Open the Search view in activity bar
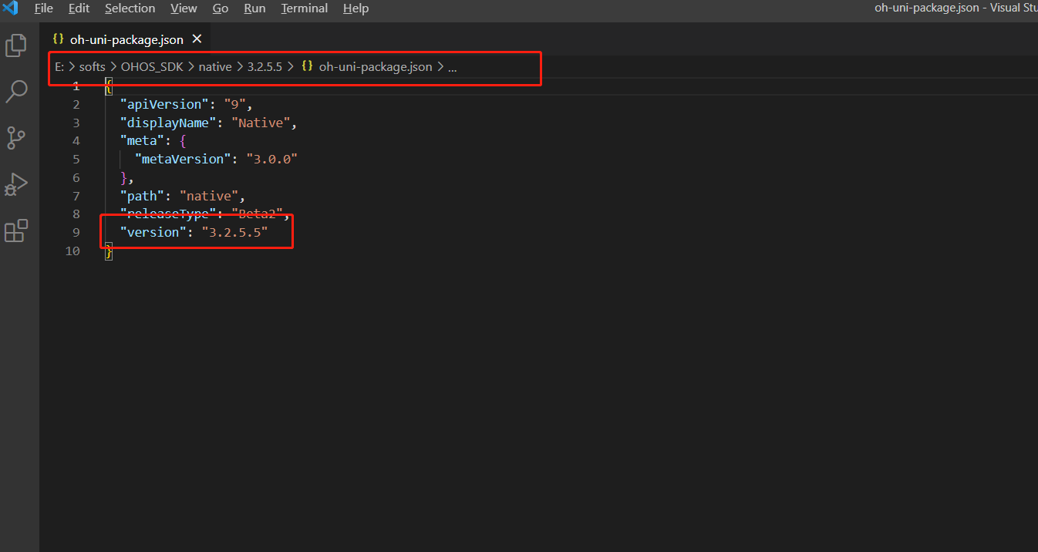 (16, 92)
